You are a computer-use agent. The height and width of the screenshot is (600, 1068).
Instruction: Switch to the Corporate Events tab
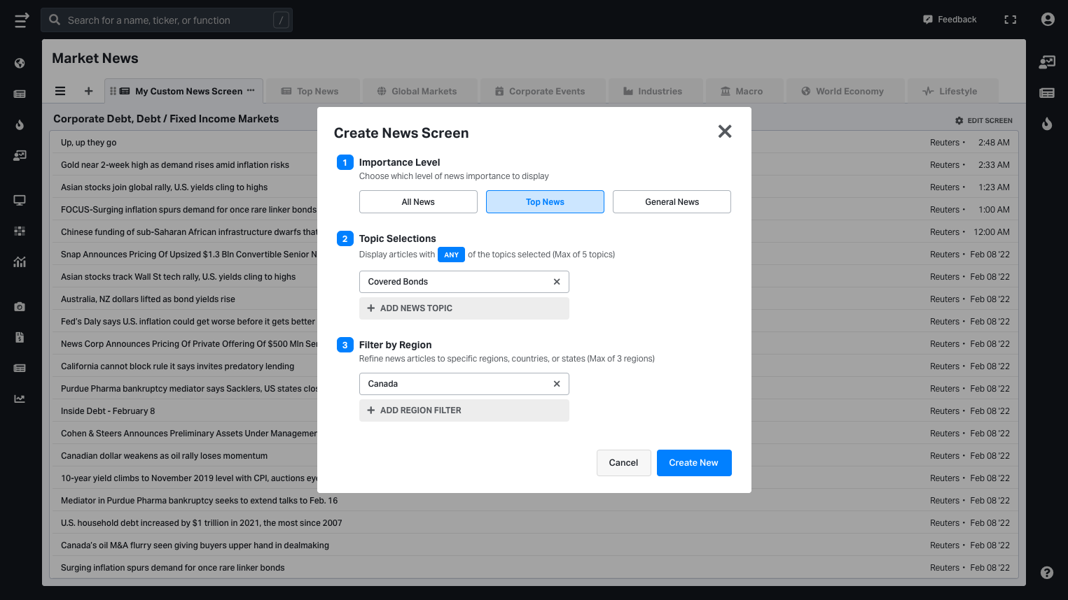542,90
